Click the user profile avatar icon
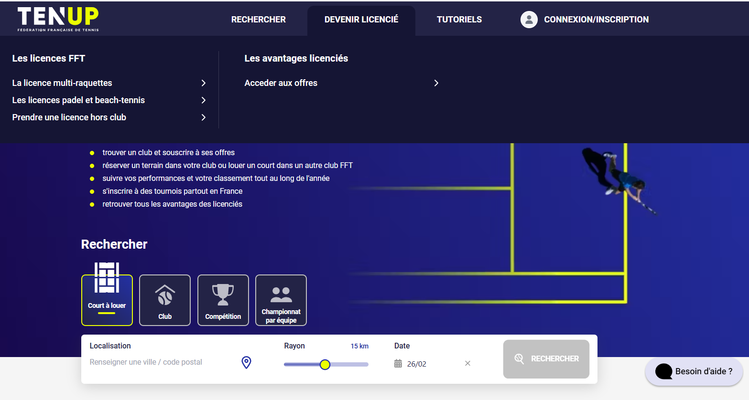749x400 pixels. click(529, 20)
